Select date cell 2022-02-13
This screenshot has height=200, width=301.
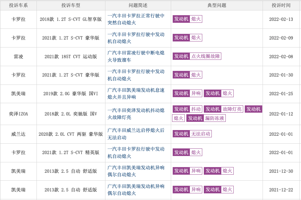281,19
